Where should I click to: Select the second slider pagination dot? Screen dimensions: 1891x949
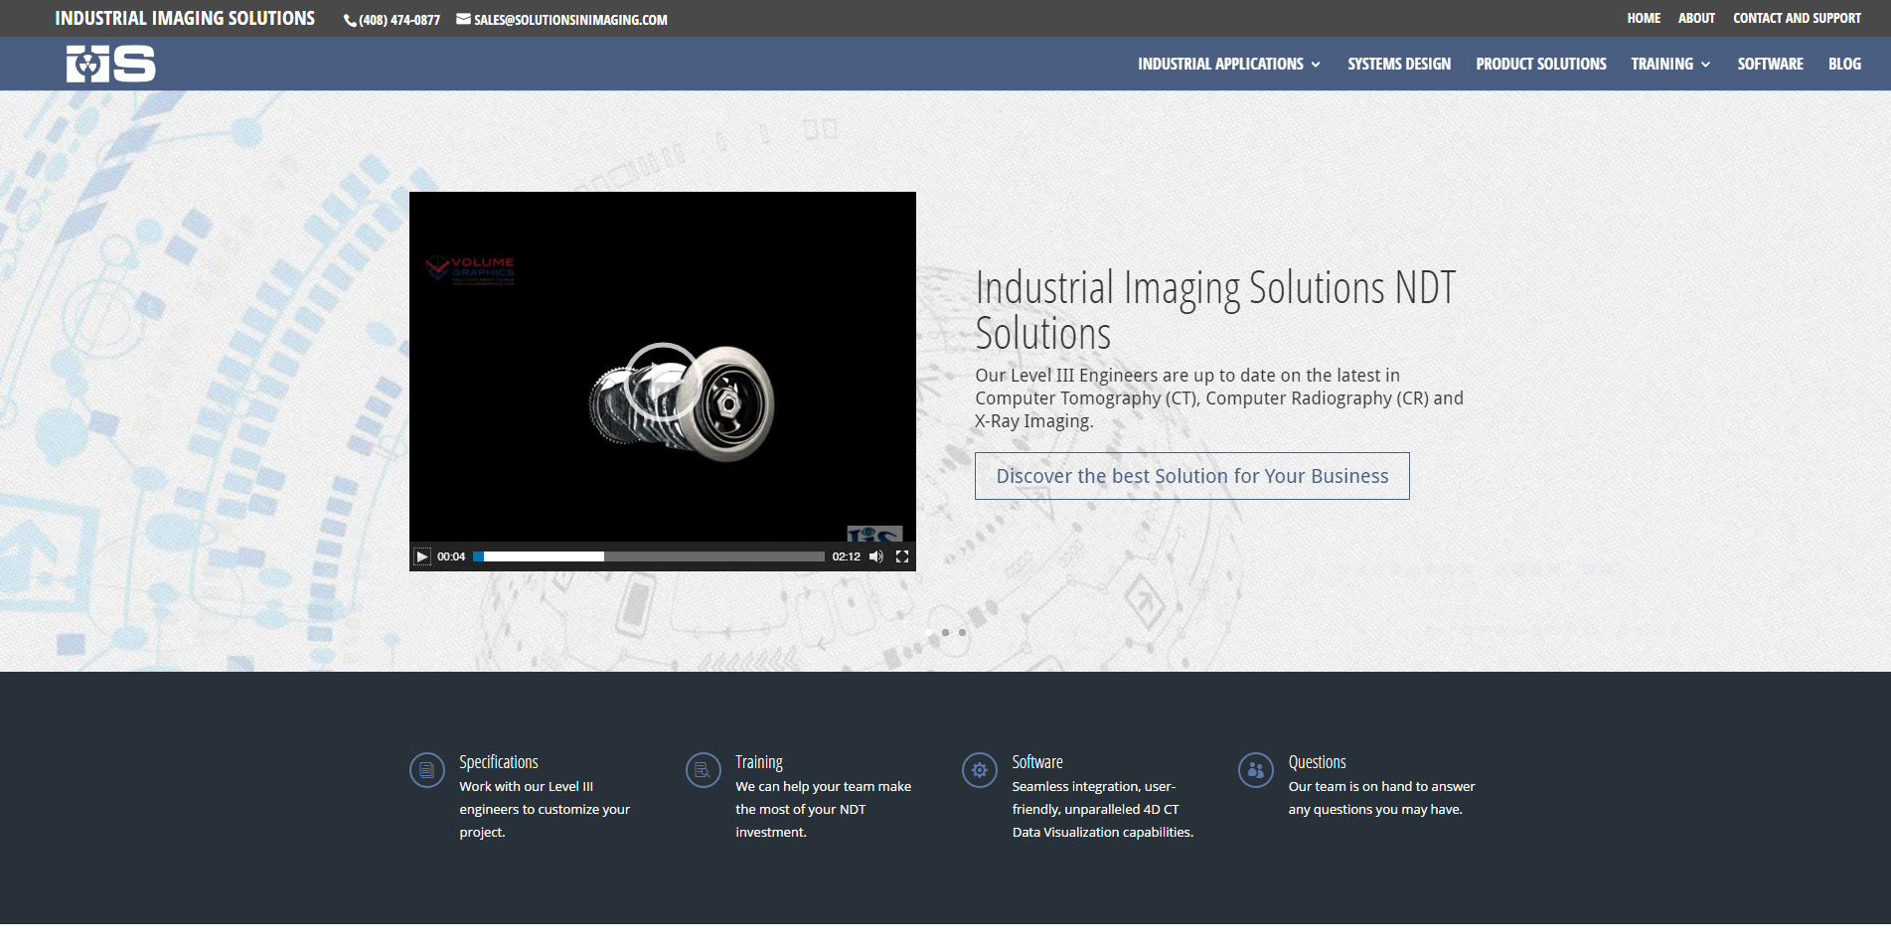click(x=945, y=632)
